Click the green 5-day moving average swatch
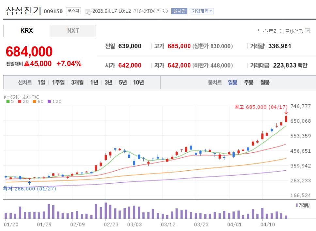 click(x=8, y=101)
